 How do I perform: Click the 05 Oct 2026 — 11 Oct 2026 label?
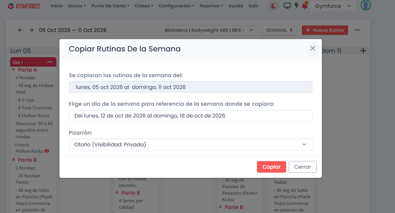(x=73, y=30)
